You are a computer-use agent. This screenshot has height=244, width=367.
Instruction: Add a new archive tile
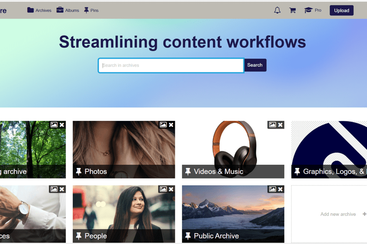coord(342,214)
